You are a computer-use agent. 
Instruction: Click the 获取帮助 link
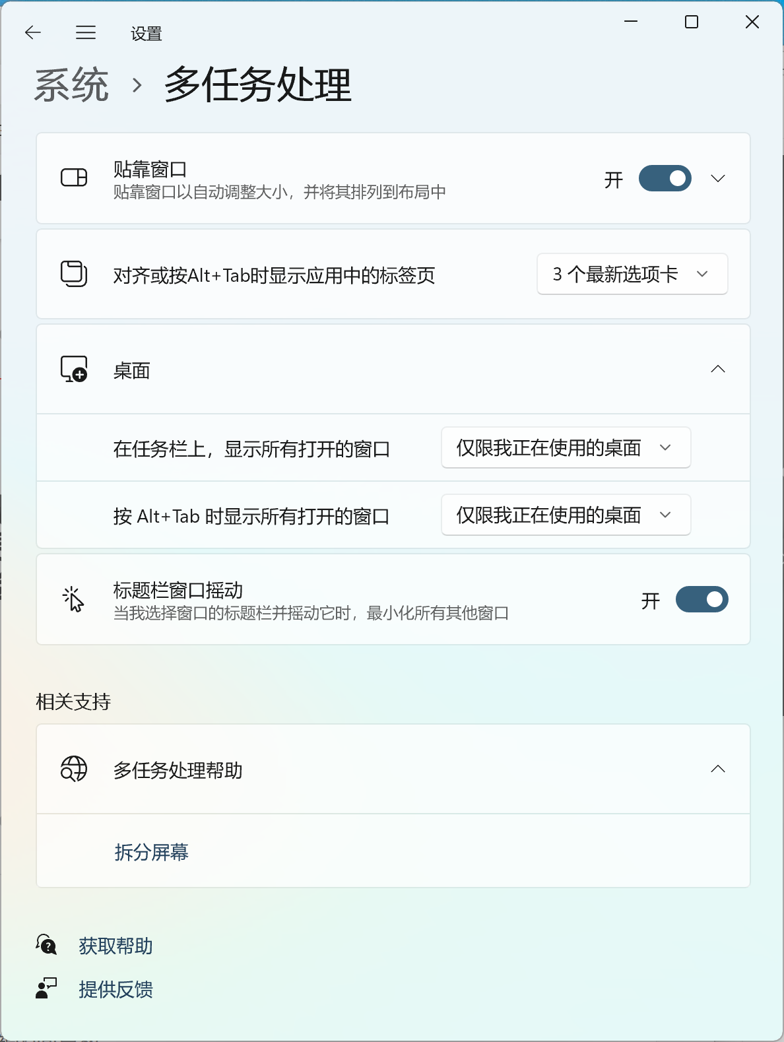tap(115, 946)
